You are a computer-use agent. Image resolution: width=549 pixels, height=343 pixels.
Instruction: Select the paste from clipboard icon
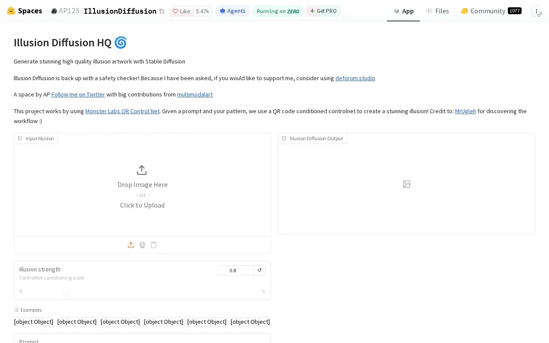pos(154,245)
